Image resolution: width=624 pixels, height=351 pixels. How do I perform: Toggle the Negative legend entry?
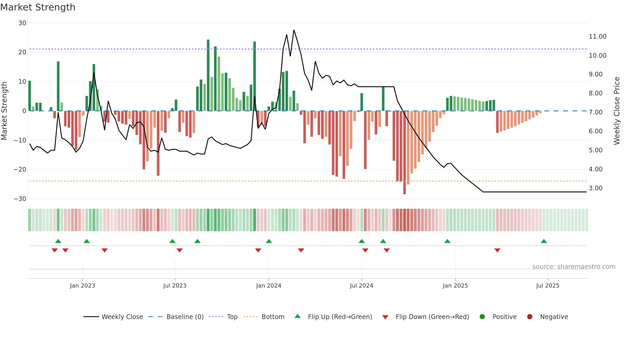click(547, 317)
